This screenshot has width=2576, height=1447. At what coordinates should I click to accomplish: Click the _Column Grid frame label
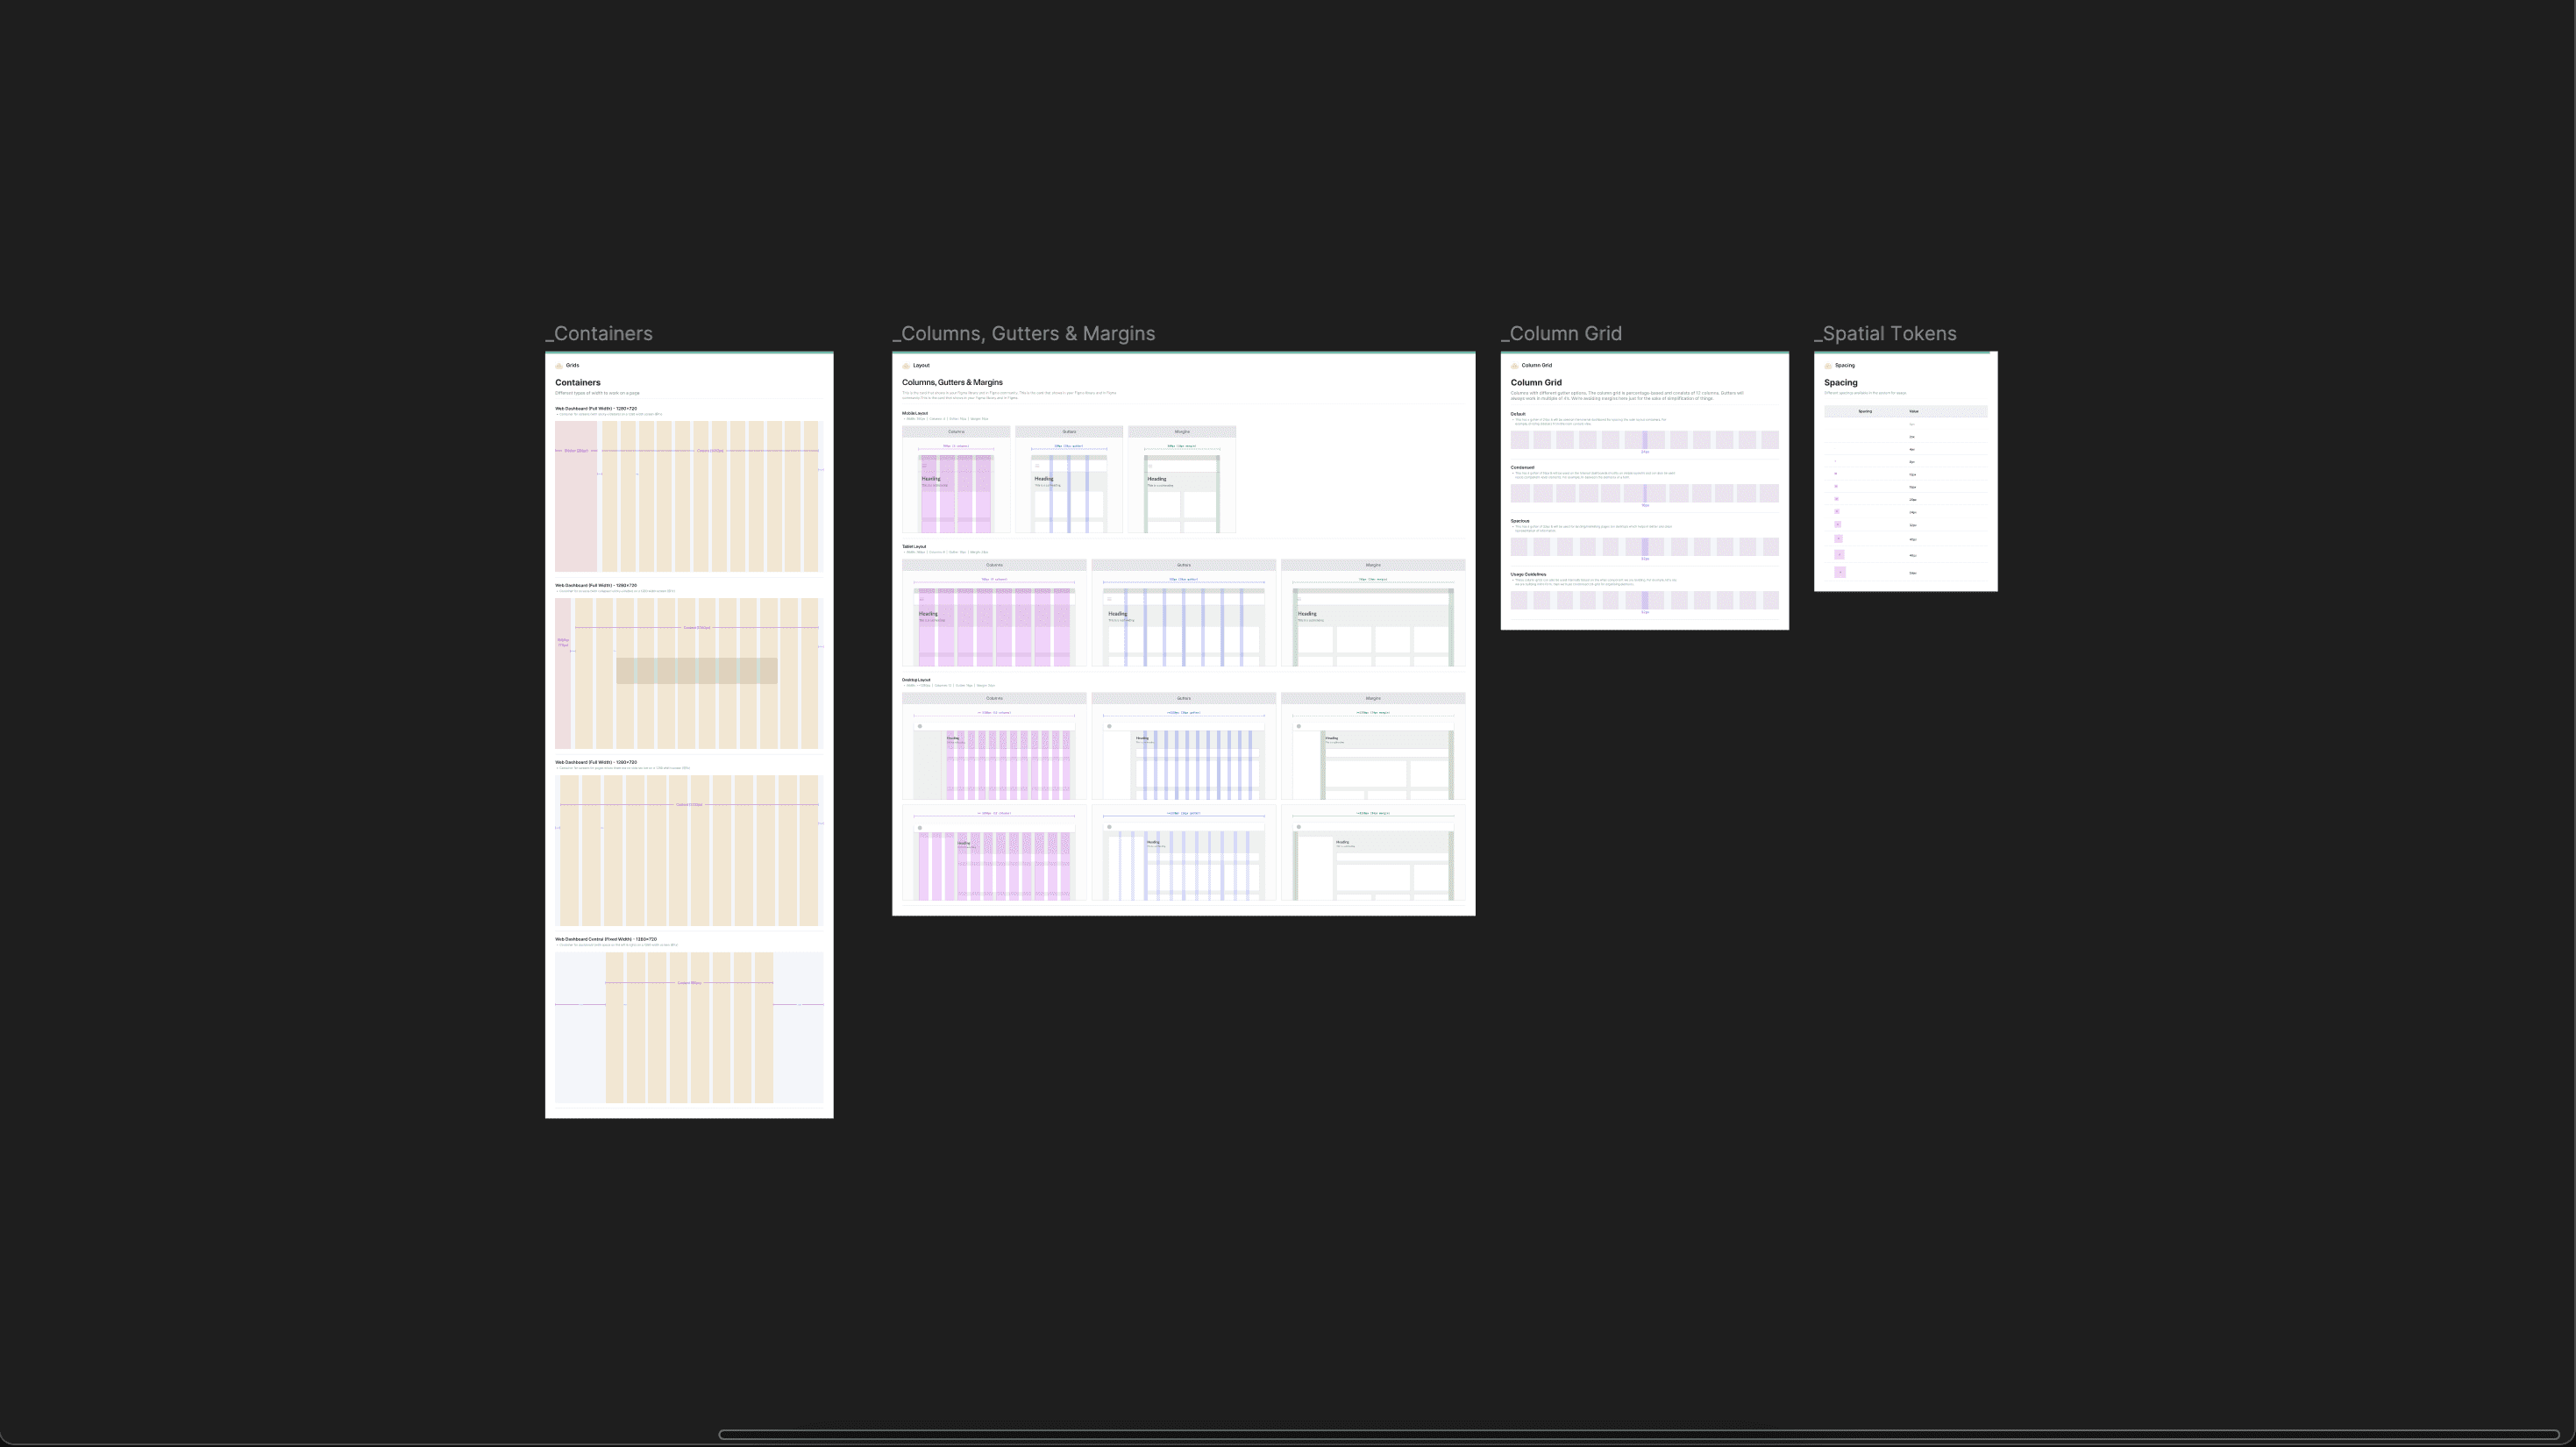tap(1562, 334)
